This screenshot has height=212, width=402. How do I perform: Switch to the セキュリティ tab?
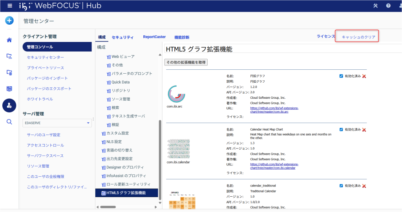122,37
